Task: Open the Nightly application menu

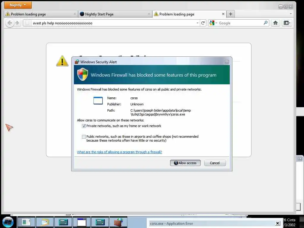Action: coord(18,5)
